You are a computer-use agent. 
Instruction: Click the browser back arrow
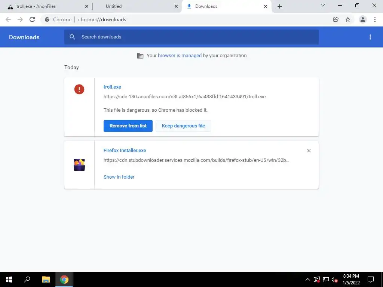tap(8, 19)
